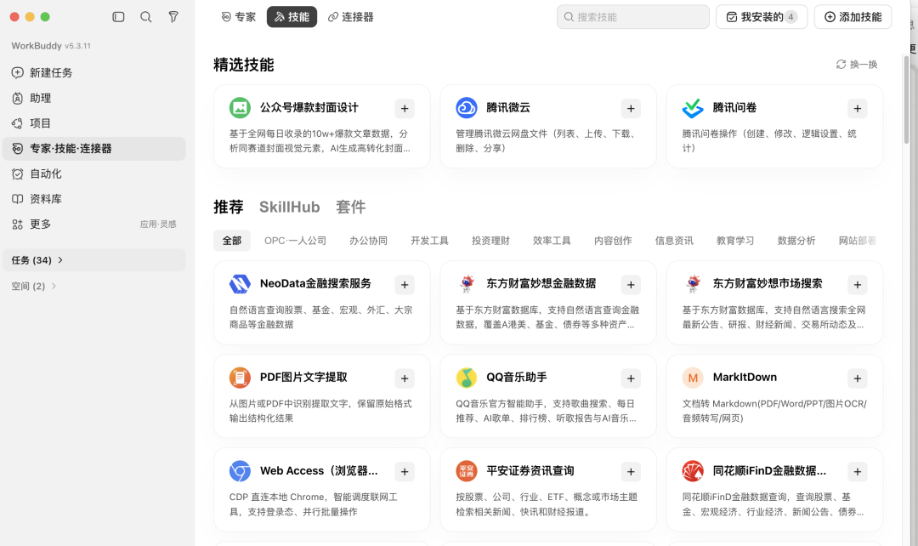918x546 pixels.
Task: Refresh featured skills with 换一换
Action: tap(857, 65)
